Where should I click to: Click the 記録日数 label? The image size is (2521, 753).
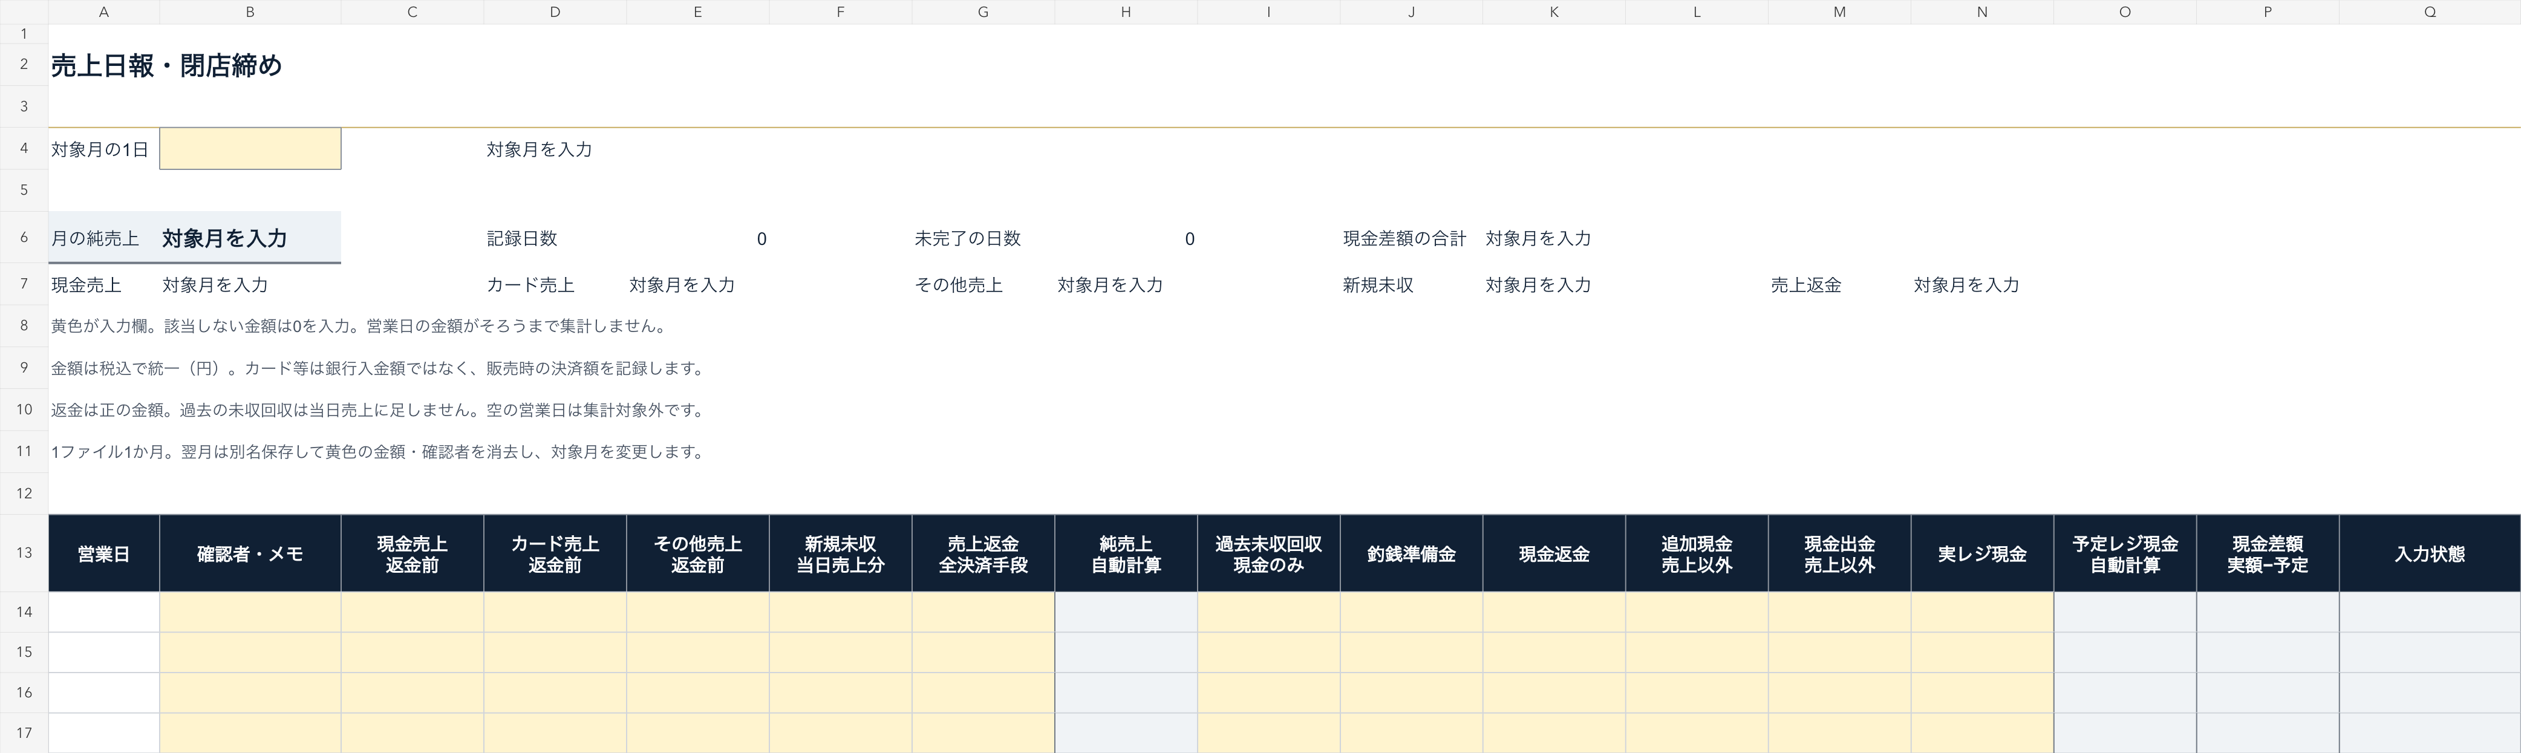(x=521, y=238)
